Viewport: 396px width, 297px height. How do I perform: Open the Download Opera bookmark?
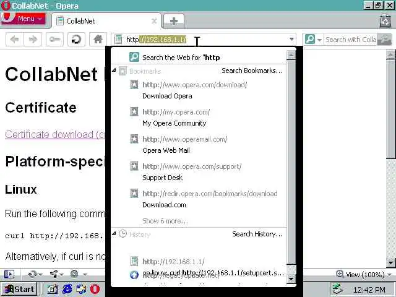coord(199,90)
